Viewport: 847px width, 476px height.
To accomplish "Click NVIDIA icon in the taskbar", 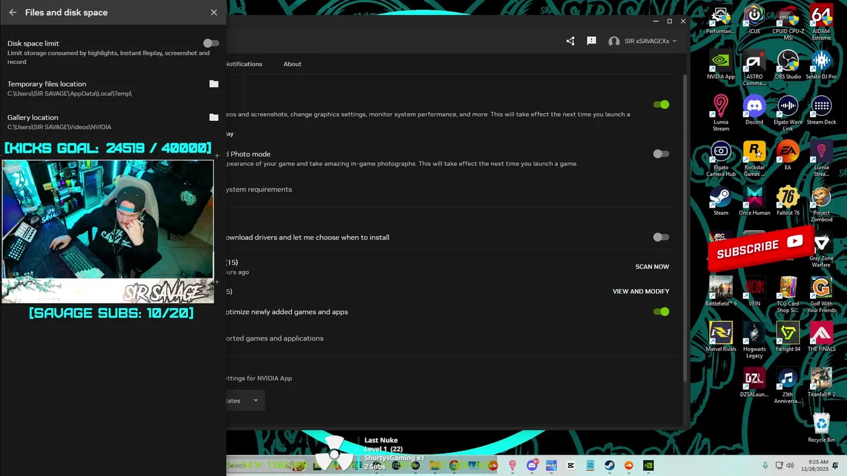I will (x=648, y=465).
